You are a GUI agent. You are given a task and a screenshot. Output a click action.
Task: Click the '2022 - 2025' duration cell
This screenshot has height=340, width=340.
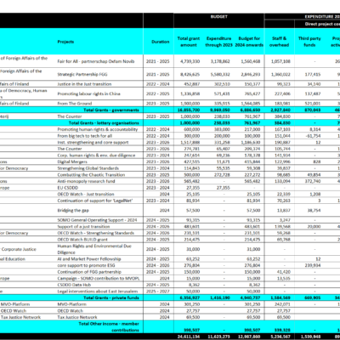158,93
